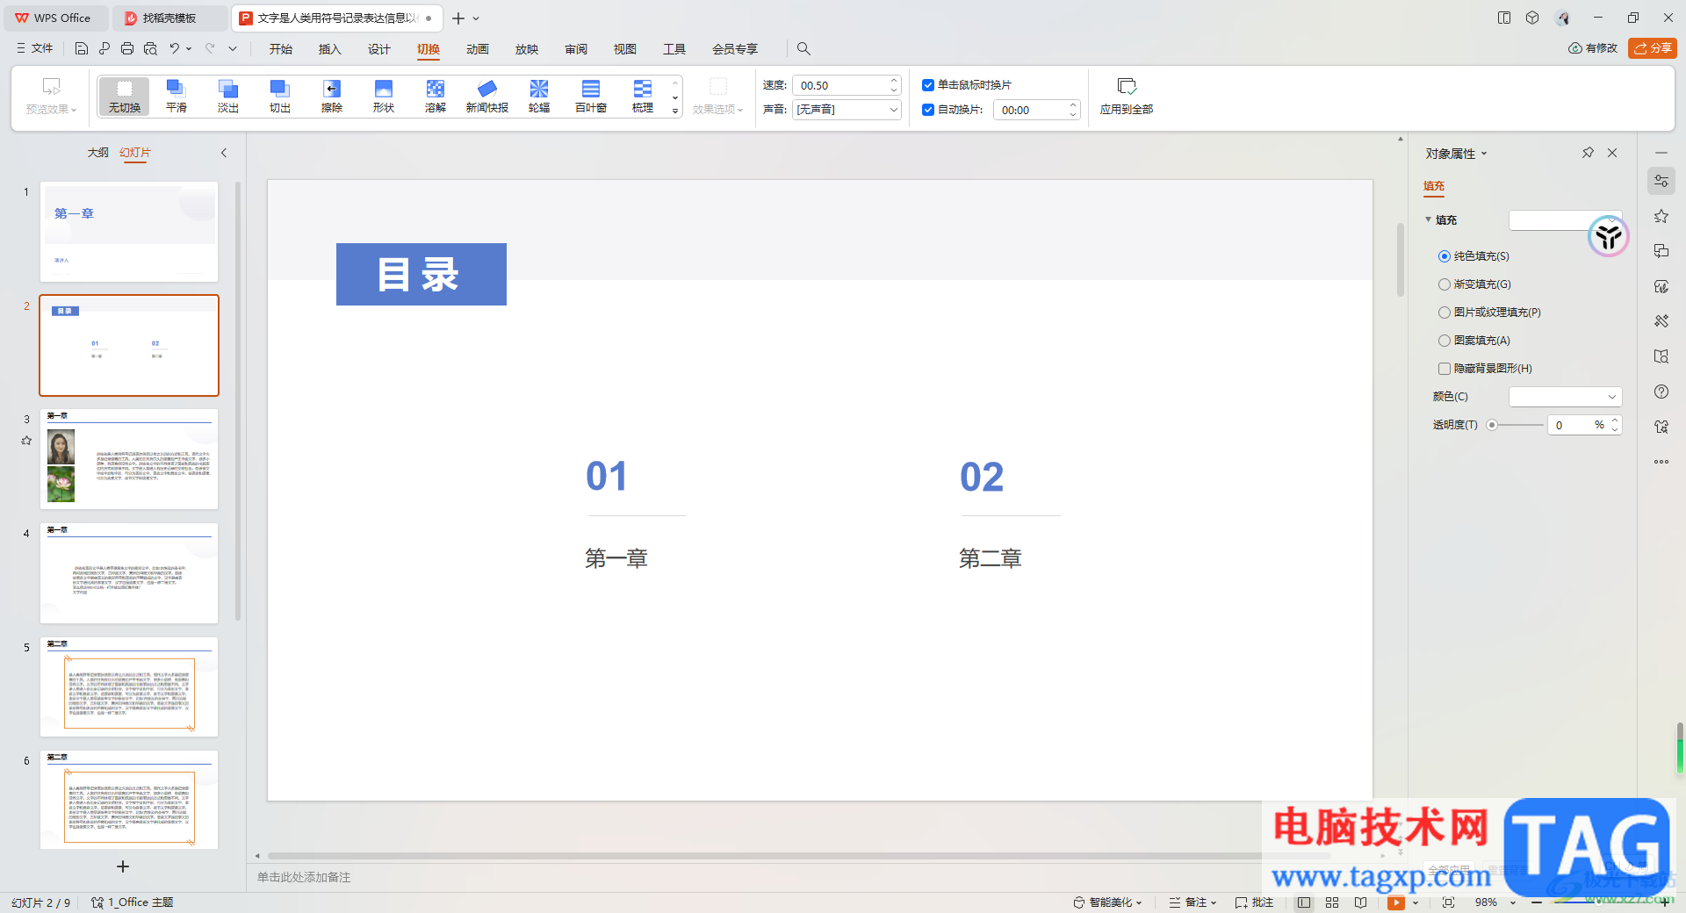Collapse the 填充 section triangle
Image resolution: width=1686 pixels, height=913 pixels.
pyautogui.click(x=1429, y=219)
